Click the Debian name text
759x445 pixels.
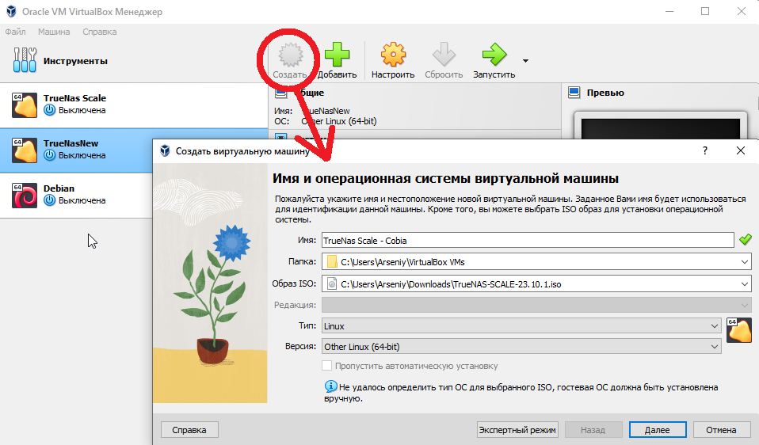59,188
